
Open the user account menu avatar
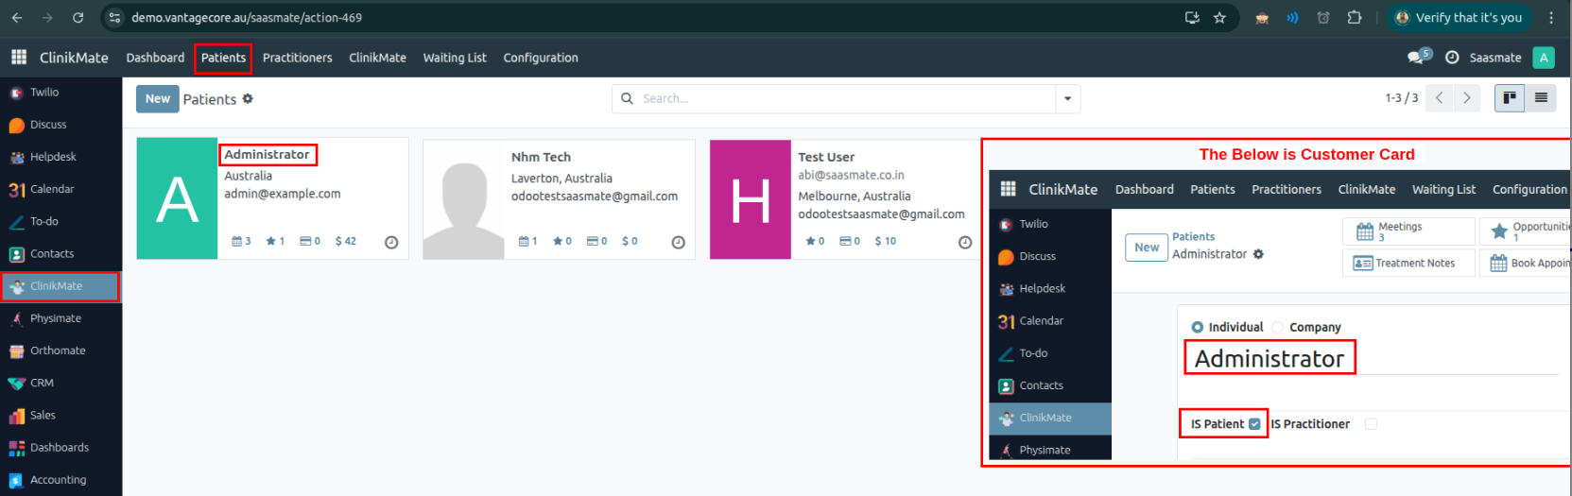(1543, 58)
